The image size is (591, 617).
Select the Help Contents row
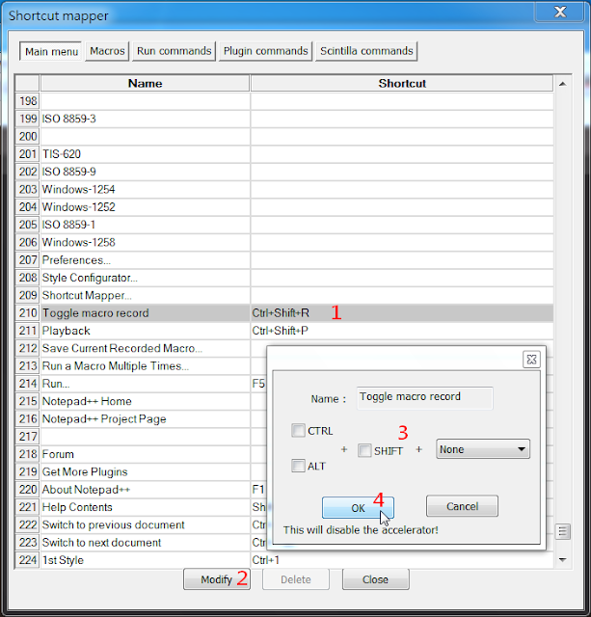tap(141, 507)
